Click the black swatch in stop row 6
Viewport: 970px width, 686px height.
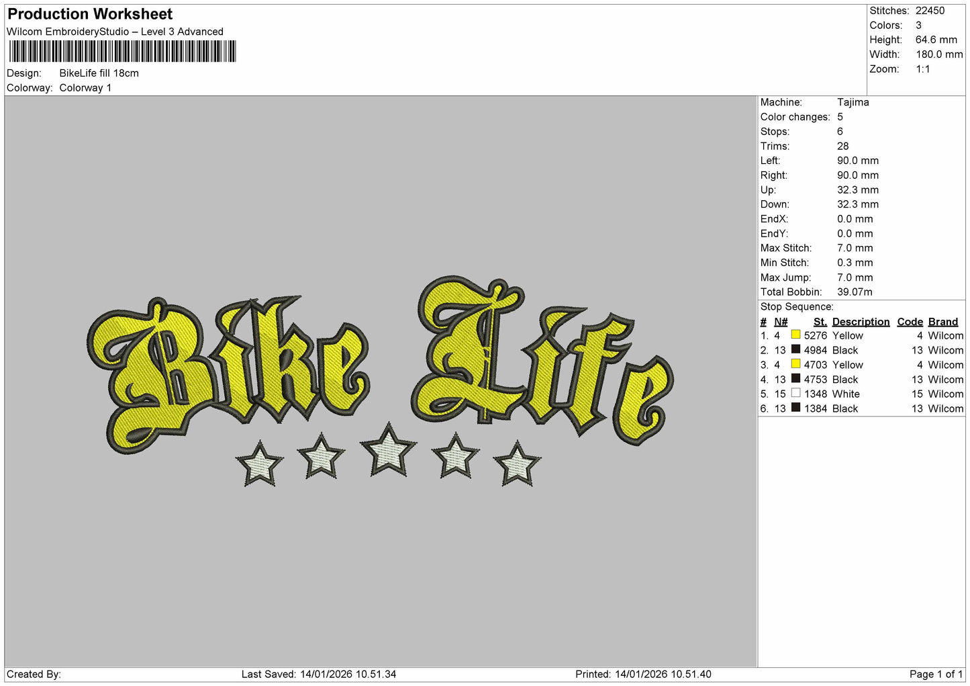tap(795, 408)
